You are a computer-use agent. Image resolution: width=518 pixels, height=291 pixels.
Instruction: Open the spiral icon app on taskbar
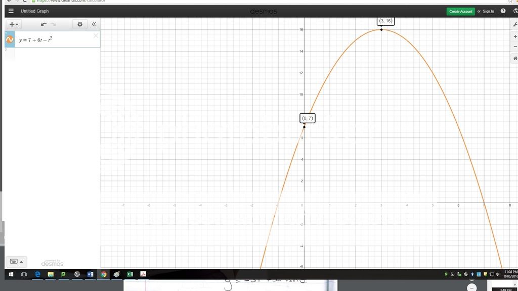click(77, 274)
